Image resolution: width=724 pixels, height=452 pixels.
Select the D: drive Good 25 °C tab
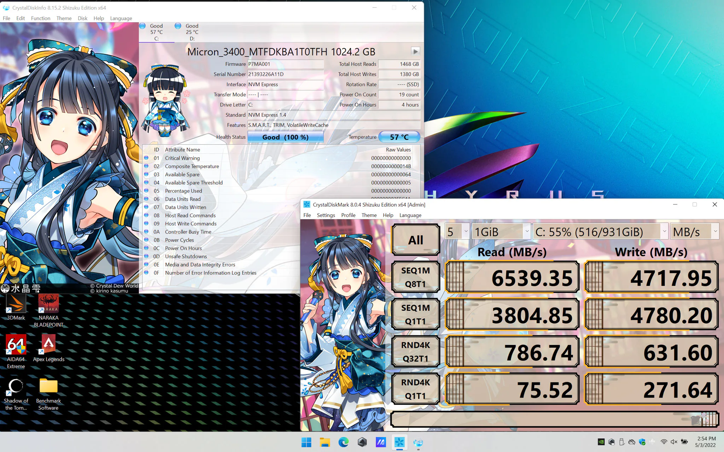point(192,32)
